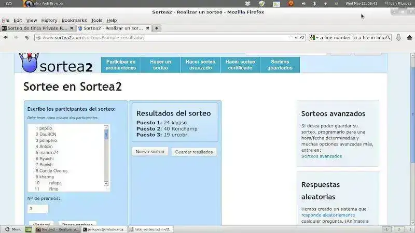
Task: Open the 'Juan M Lopez' user menu
Action: (x=397, y=4)
